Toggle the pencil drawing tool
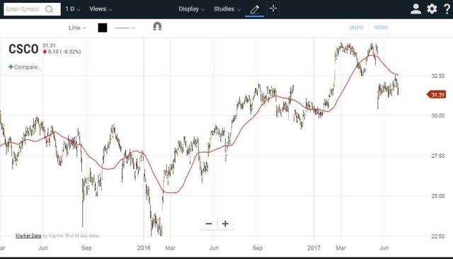This screenshot has width=453, height=259. click(x=254, y=9)
